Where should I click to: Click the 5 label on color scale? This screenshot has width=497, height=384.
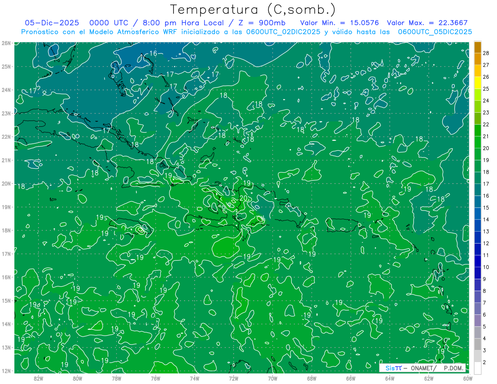(485, 326)
